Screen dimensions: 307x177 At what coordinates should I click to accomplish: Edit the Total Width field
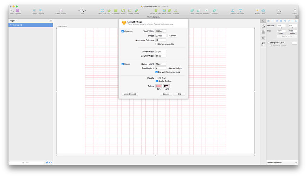point(161,31)
